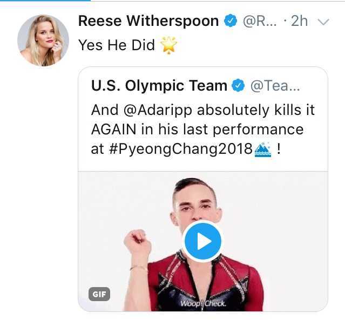Click the glowing star emoji
The width and height of the screenshot is (345, 320).
pos(168,45)
